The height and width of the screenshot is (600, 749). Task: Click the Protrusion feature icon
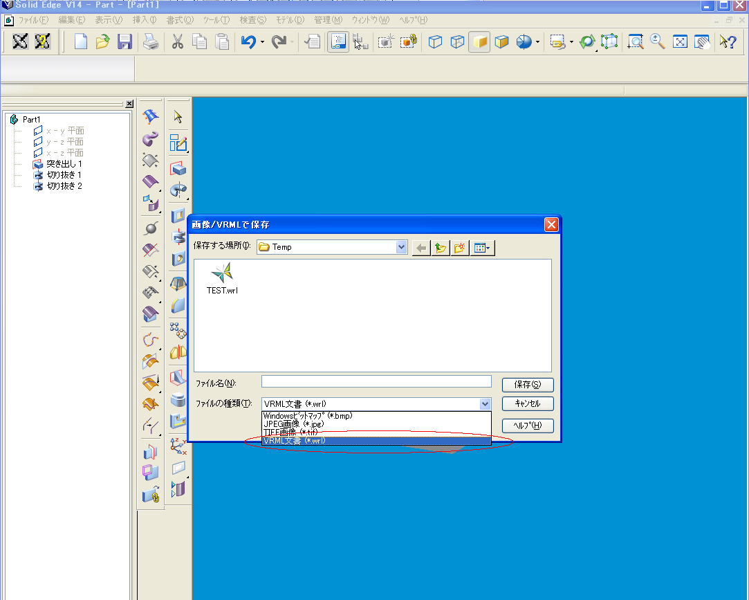(178, 169)
